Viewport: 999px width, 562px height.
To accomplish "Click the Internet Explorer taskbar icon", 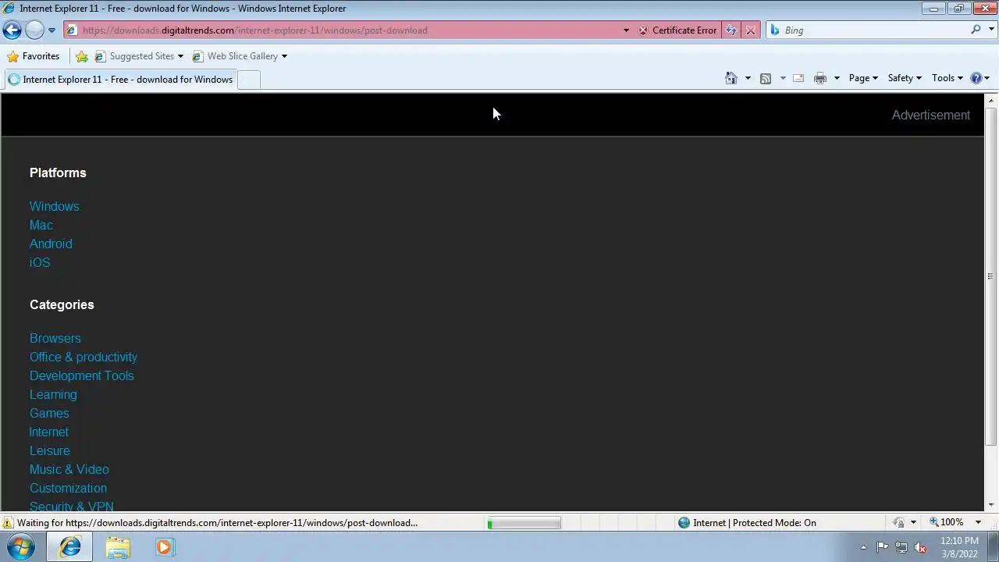I will (70, 547).
